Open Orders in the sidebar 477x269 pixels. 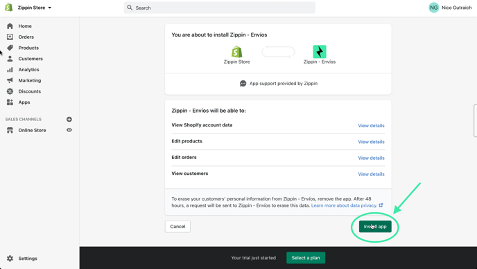pyautogui.click(x=26, y=37)
